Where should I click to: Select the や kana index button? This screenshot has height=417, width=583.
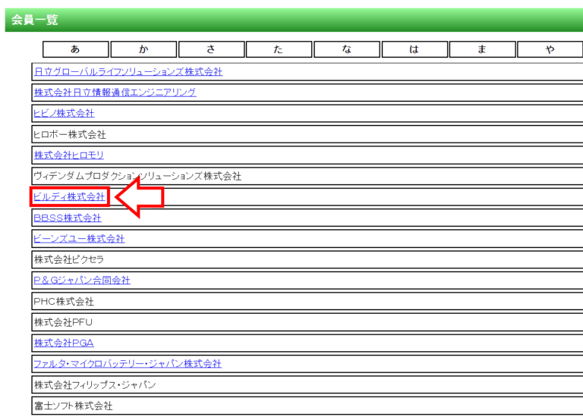coord(550,49)
